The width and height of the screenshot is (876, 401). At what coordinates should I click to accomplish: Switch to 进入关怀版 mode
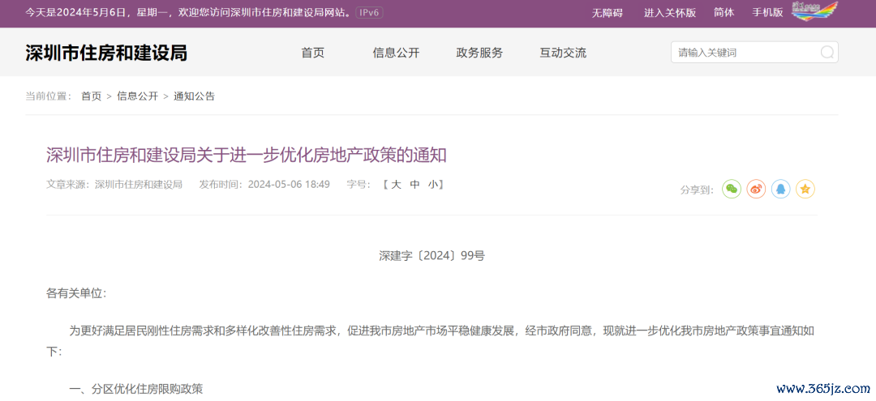pyautogui.click(x=670, y=12)
